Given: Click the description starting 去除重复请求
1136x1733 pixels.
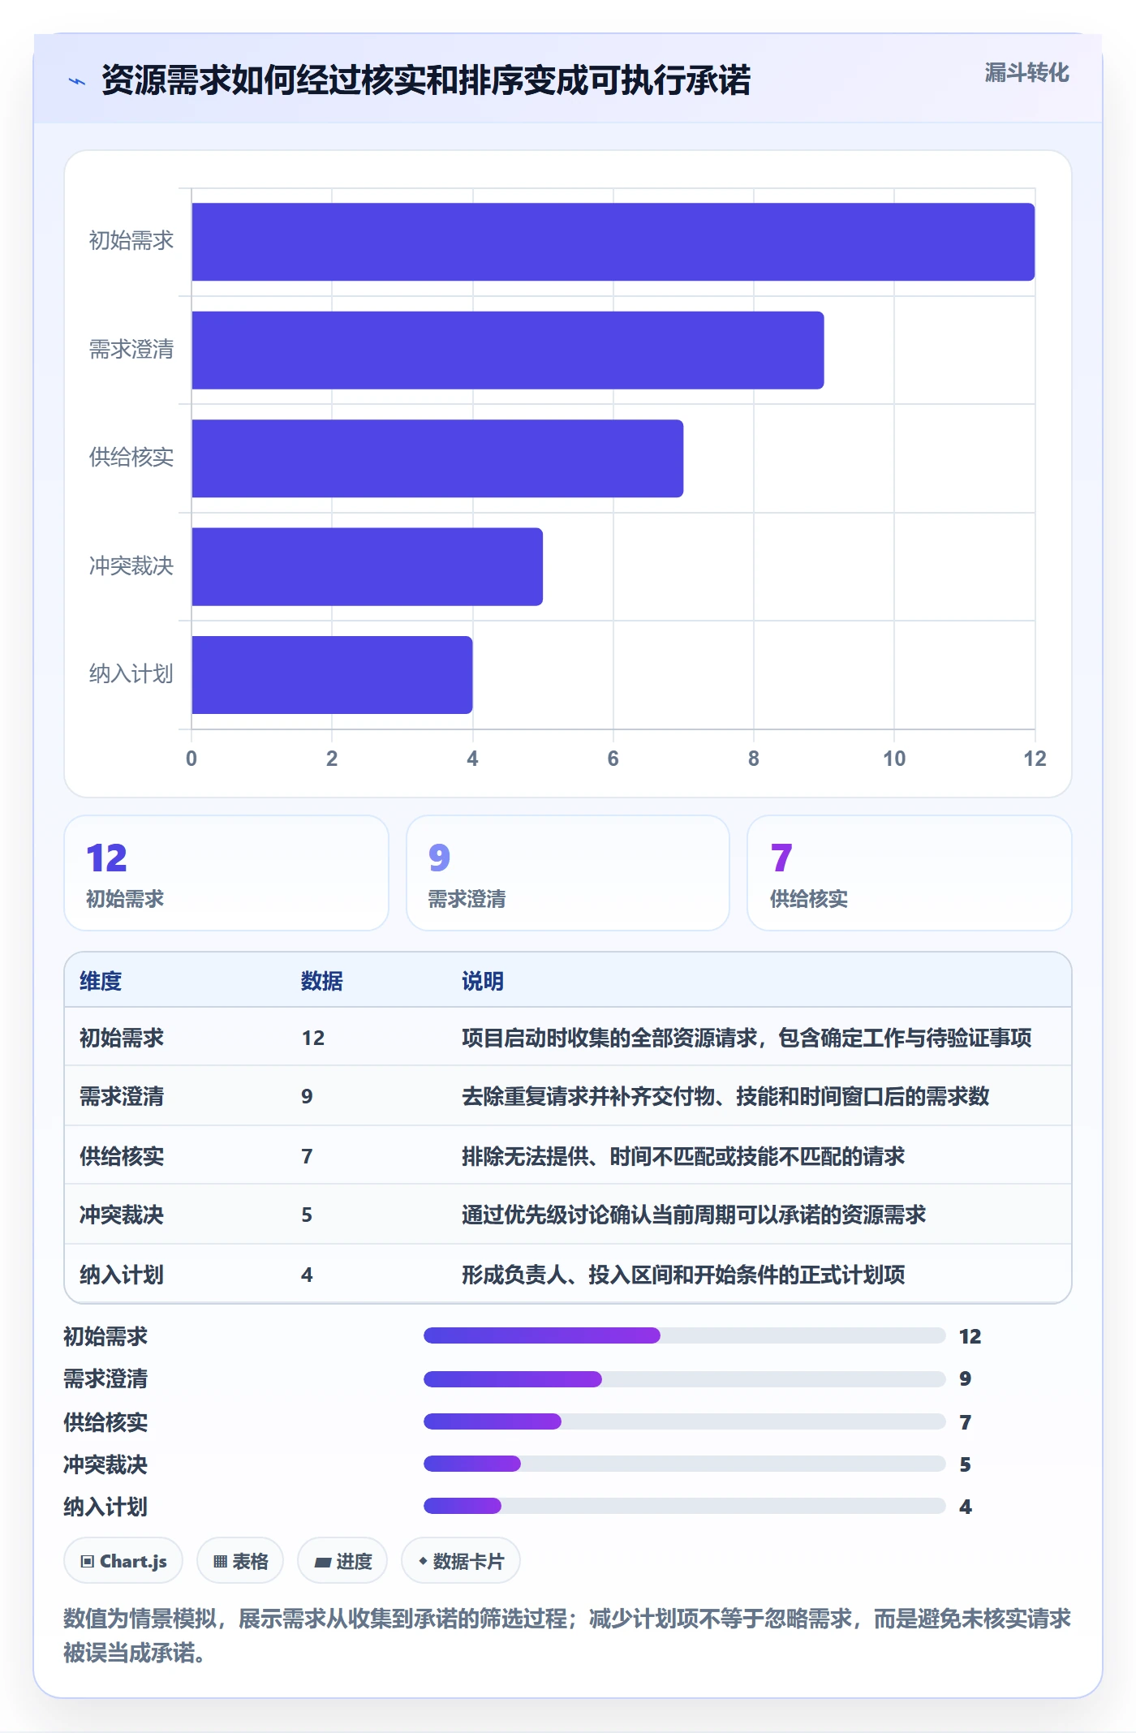Looking at the screenshot, I should (725, 1097).
